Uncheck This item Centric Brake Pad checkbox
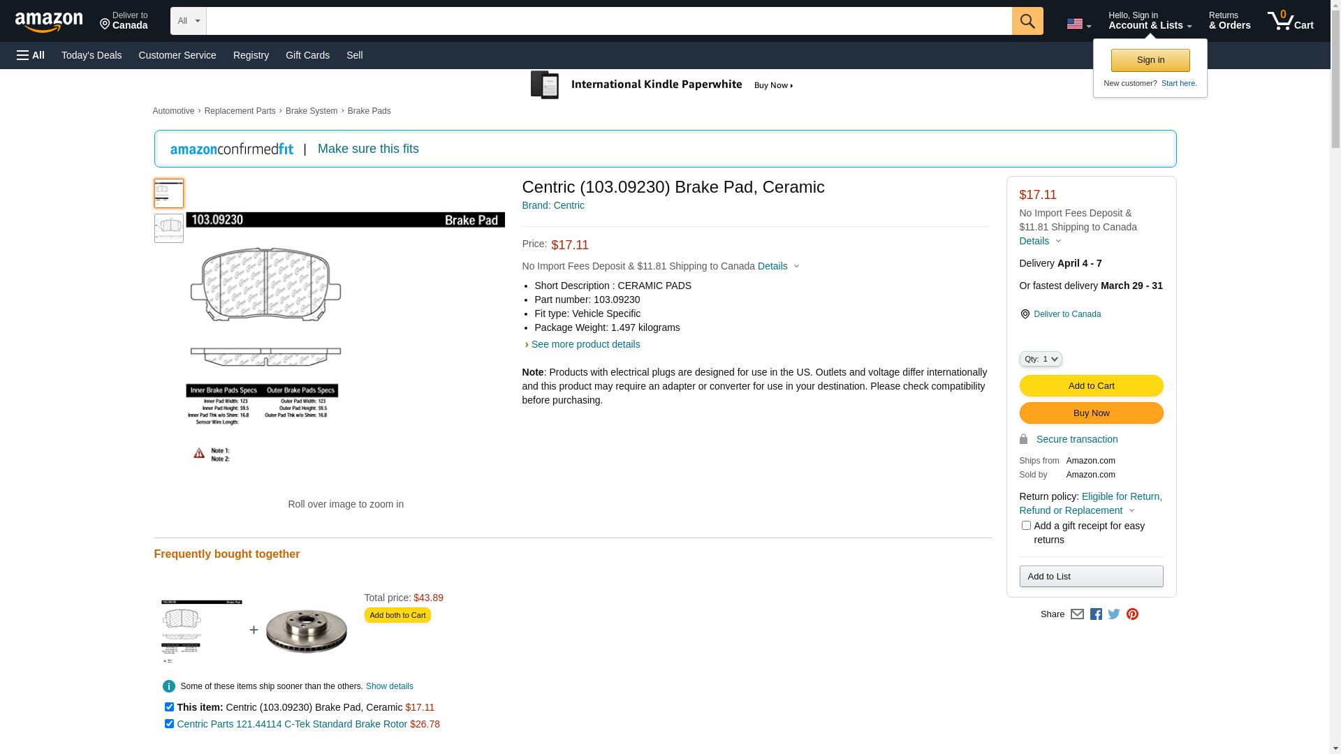1341x754 pixels. (169, 707)
